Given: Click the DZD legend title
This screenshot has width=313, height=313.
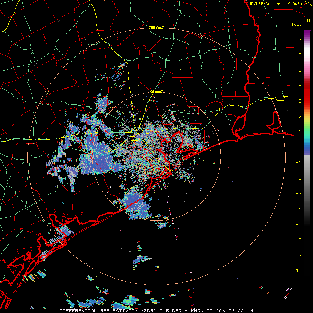Looking at the screenshot, I should pyautogui.click(x=305, y=21).
